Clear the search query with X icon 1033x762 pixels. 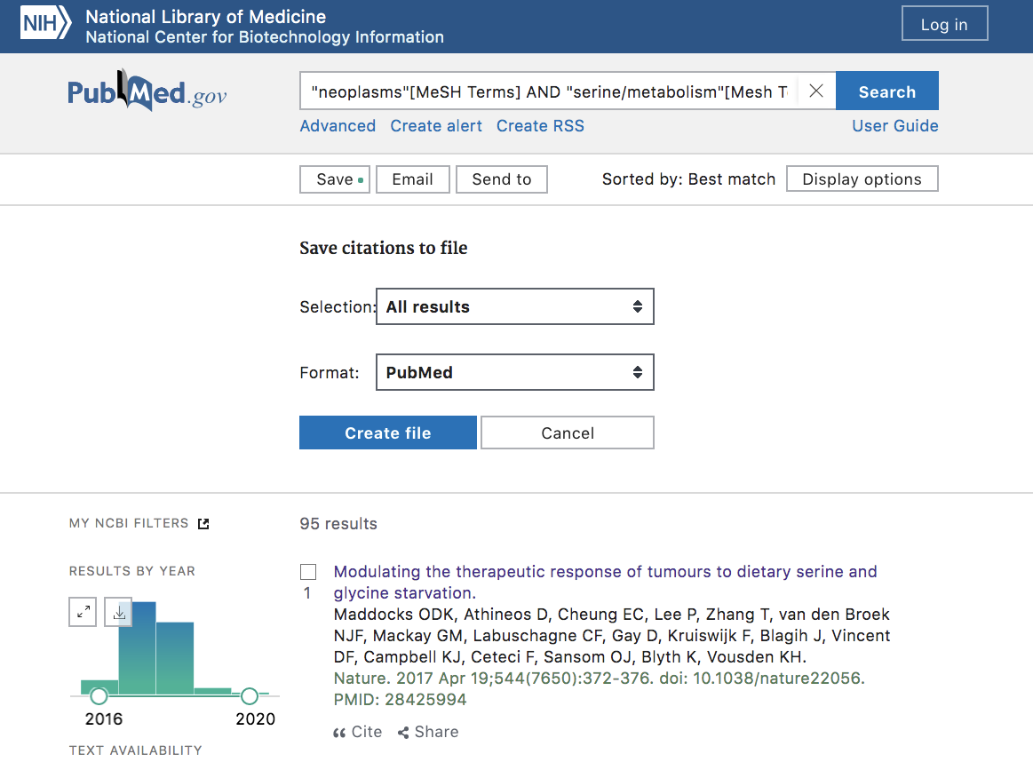[816, 91]
